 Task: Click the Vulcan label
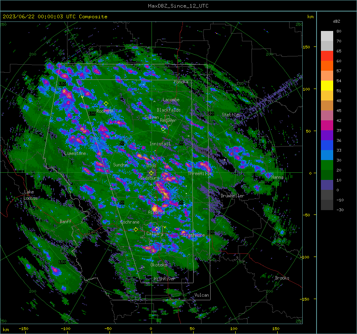[x=202, y=295]
